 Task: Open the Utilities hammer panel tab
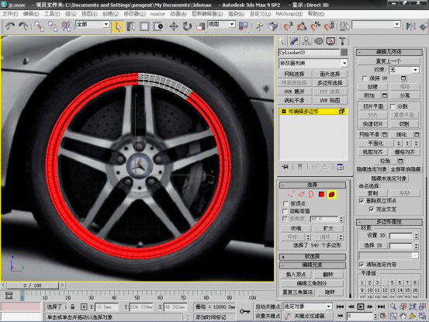click(343, 41)
